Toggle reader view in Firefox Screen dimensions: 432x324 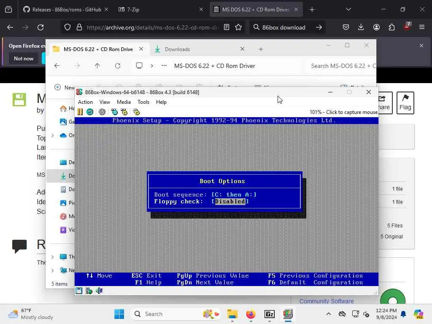[227, 27]
